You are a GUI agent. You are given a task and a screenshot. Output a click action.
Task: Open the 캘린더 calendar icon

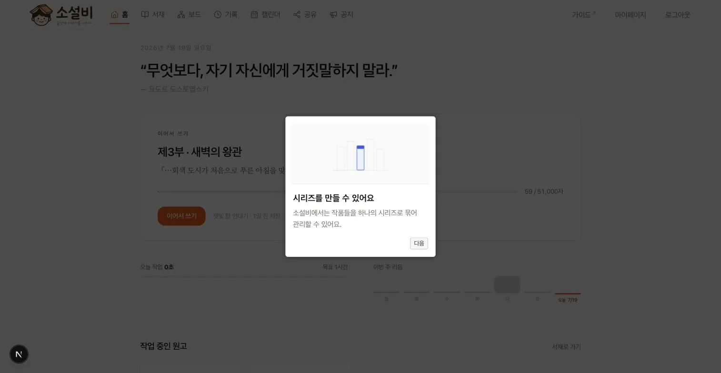(254, 14)
